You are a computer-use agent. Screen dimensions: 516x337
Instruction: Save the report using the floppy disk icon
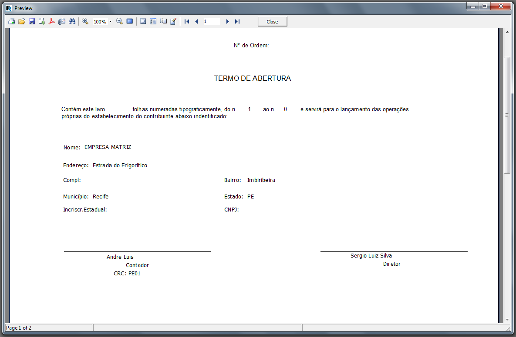[32, 22]
